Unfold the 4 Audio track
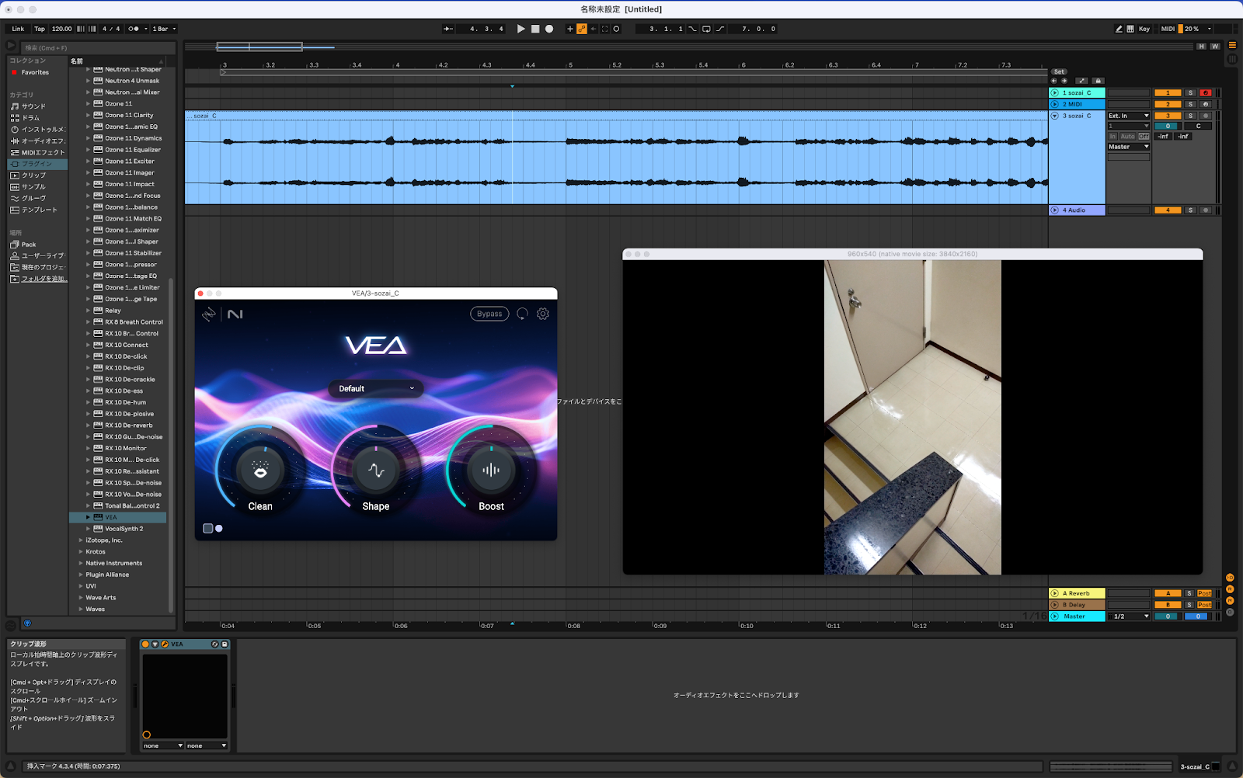 (x=1055, y=210)
